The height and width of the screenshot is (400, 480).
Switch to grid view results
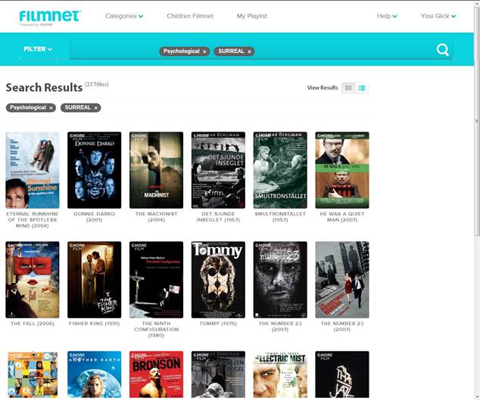(348, 88)
